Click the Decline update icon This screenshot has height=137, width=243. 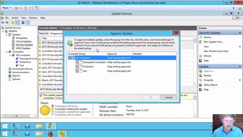coord(200,76)
